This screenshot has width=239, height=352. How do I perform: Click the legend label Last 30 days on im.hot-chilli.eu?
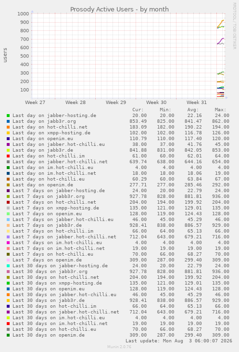59,318
